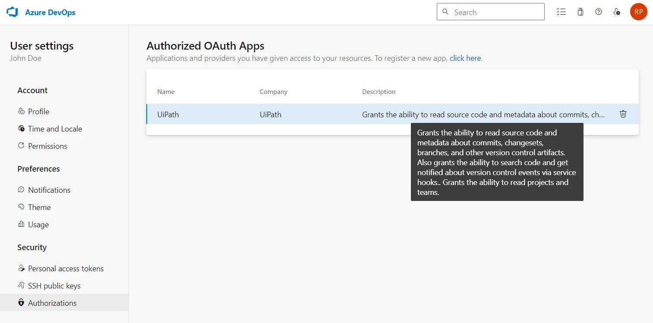The height and width of the screenshot is (323, 653).
Task: Open the Time and Locale settings
Action: 55,129
